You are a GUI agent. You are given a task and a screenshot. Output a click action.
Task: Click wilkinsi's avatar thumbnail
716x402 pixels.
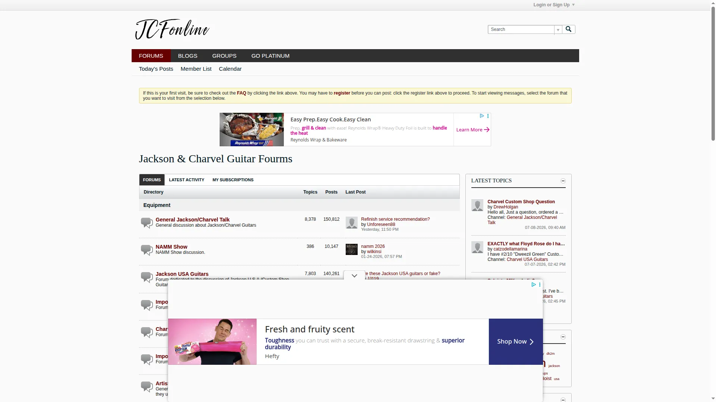pos(352,250)
